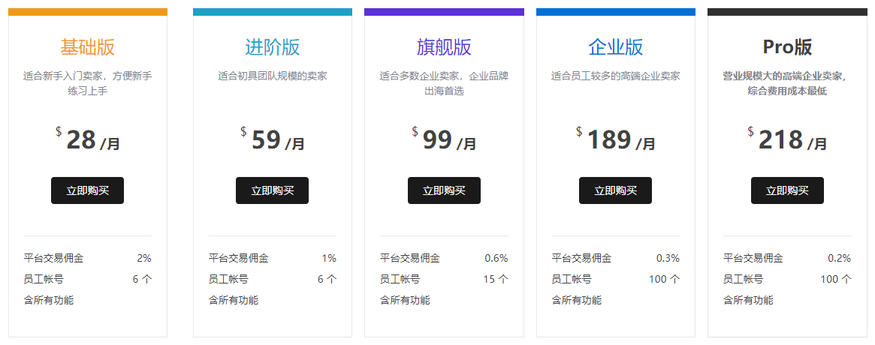Click 立即购买 button for 基础版 plan
This screenshot has height=345, width=875.
coord(88,190)
